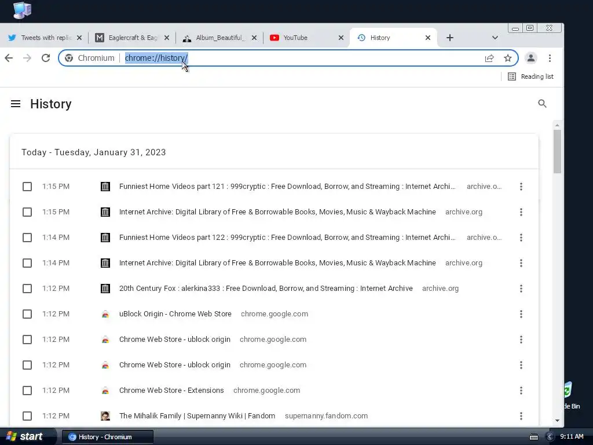Open actions menu for 20th Century Fox entry
Viewport: 593px width, 445px height.
click(x=521, y=289)
